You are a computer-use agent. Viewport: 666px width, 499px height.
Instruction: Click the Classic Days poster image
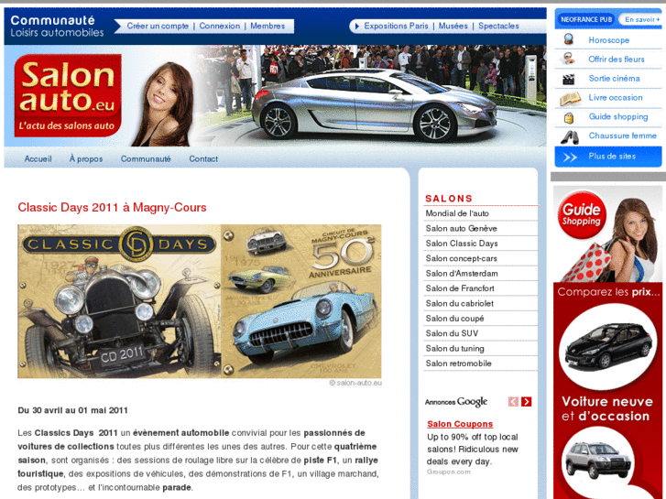click(199, 301)
